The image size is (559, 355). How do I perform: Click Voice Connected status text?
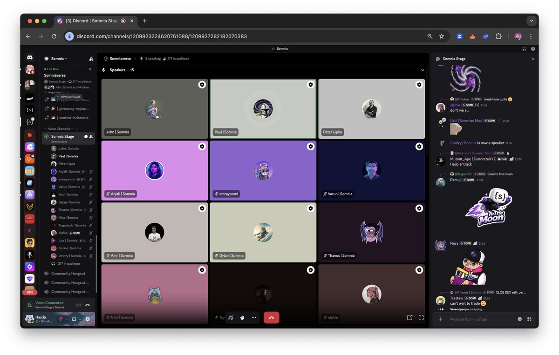pyautogui.click(x=49, y=303)
